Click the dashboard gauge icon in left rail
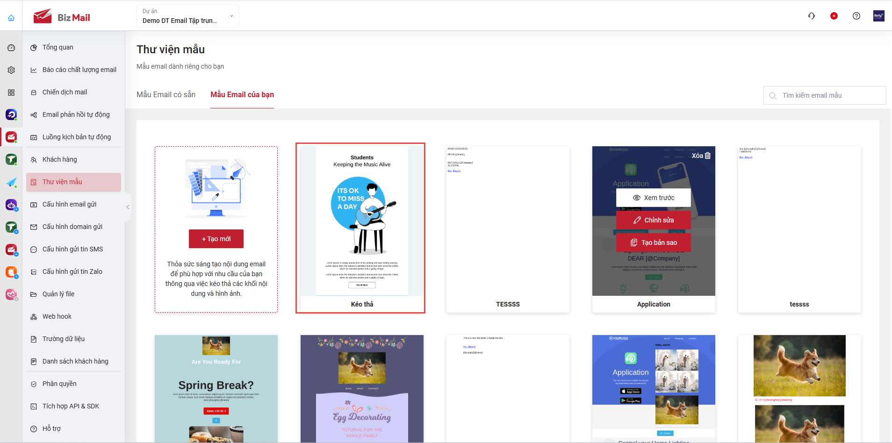This screenshot has height=443, width=892. coord(11,48)
